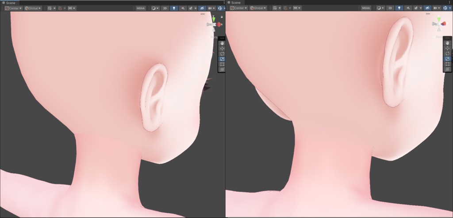The height and width of the screenshot is (218, 453).
Task: Toggle 2D mode in right Scene view
Action: [x=390, y=8]
